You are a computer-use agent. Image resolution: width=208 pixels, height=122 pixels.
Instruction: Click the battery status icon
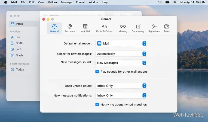click(167, 2)
